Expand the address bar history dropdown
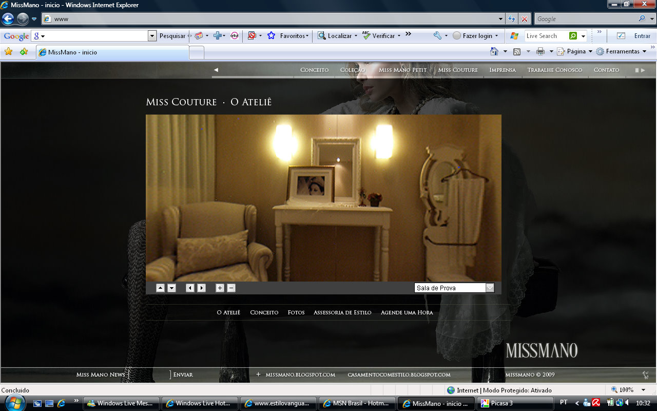This screenshot has height=411, width=657. pos(501,19)
